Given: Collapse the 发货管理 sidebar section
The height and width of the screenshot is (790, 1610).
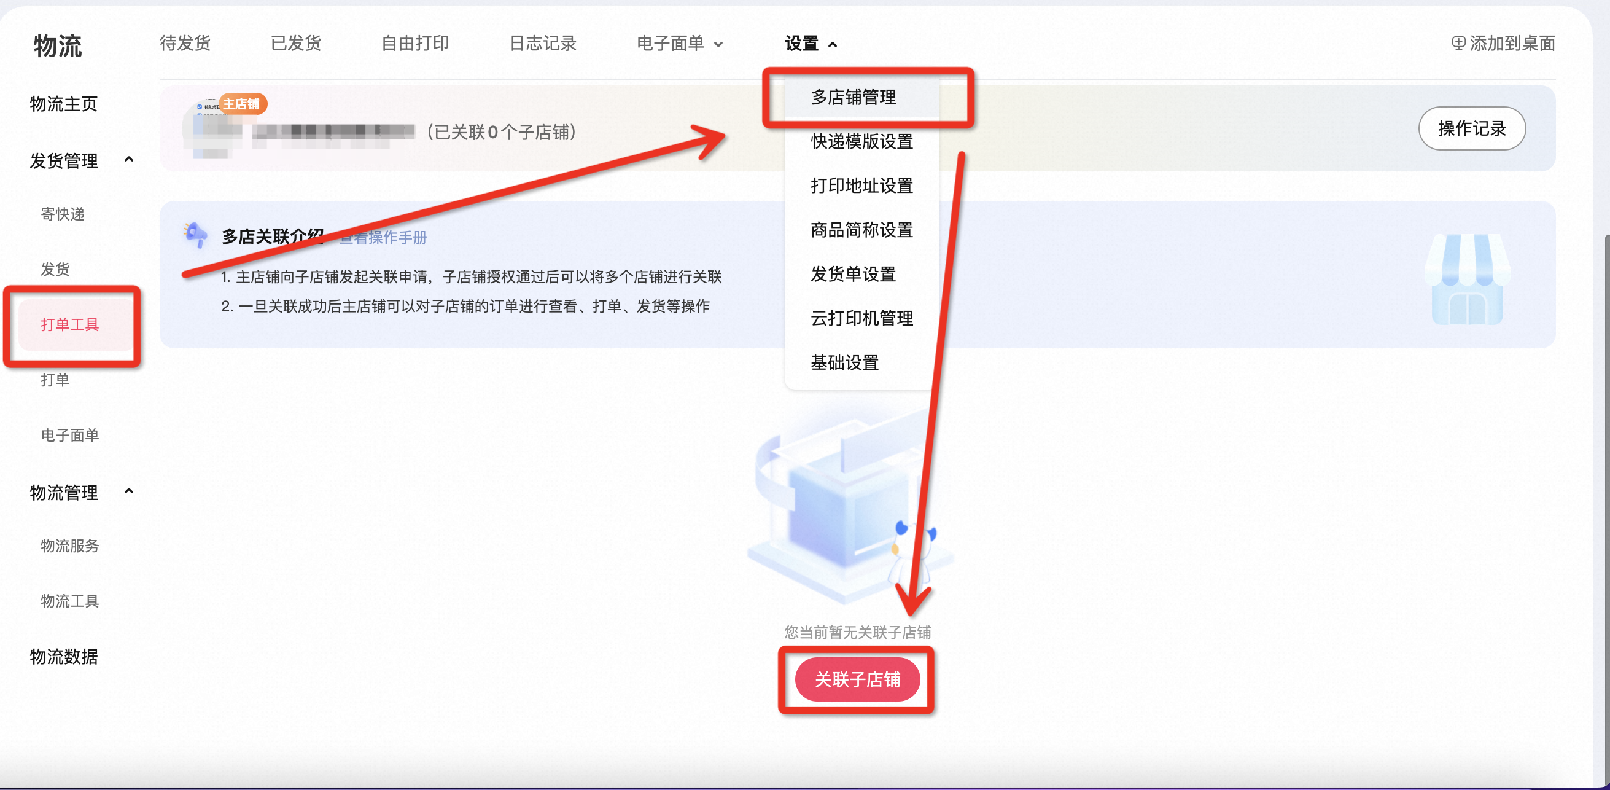Looking at the screenshot, I should [x=81, y=161].
